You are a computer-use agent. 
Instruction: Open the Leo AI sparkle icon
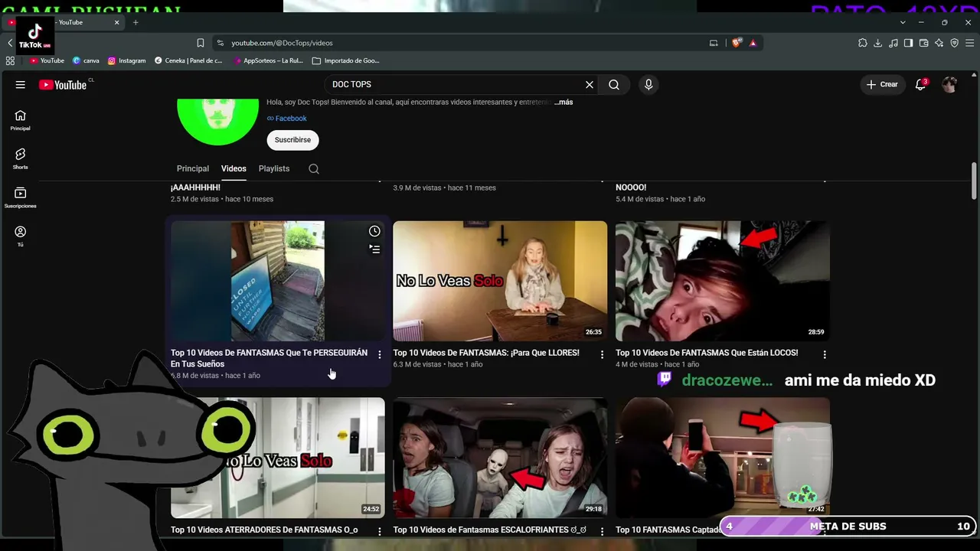tap(939, 43)
